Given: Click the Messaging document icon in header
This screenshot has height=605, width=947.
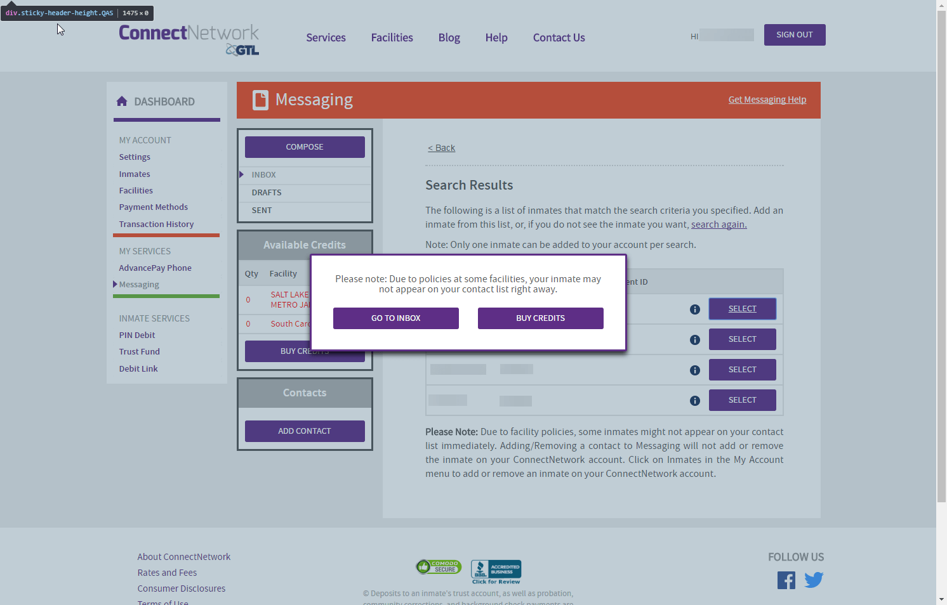Looking at the screenshot, I should (x=260, y=100).
